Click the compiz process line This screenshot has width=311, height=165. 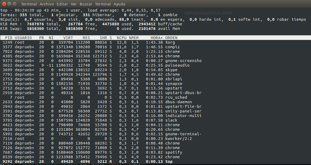pyautogui.click(x=155, y=47)
